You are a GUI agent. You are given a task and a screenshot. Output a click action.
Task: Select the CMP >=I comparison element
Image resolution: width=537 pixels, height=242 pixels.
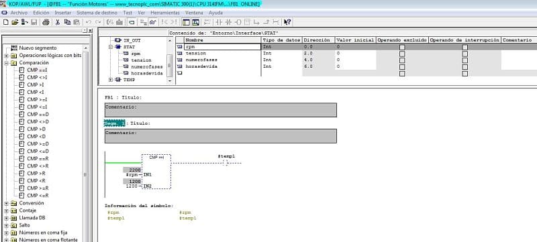coord(38,99)
